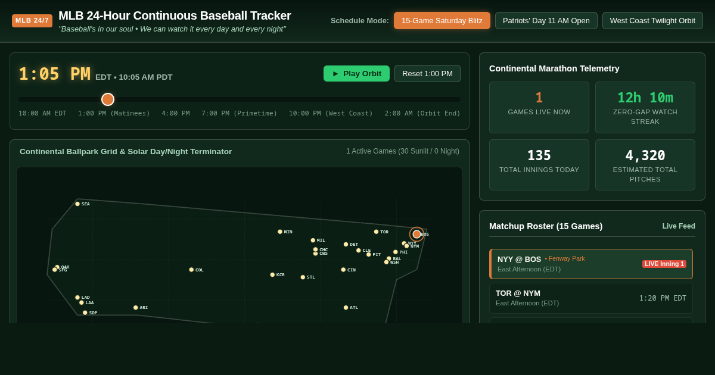715x375 pixels.
Task: Click the COL ballpark dot
Action: pos(191,270)
